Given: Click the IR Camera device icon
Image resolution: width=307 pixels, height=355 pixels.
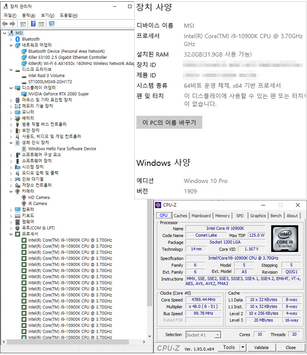Looking at the screenshot, I should (x=24, y=204).
